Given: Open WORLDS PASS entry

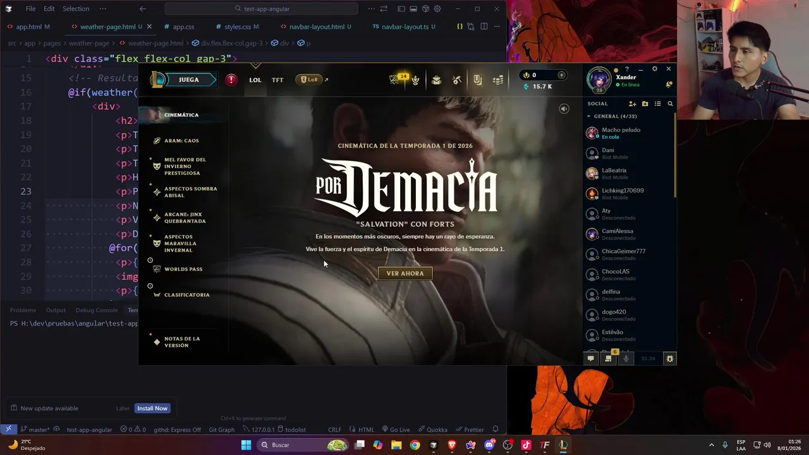Looking at the screenshot, I should [183, 269].
